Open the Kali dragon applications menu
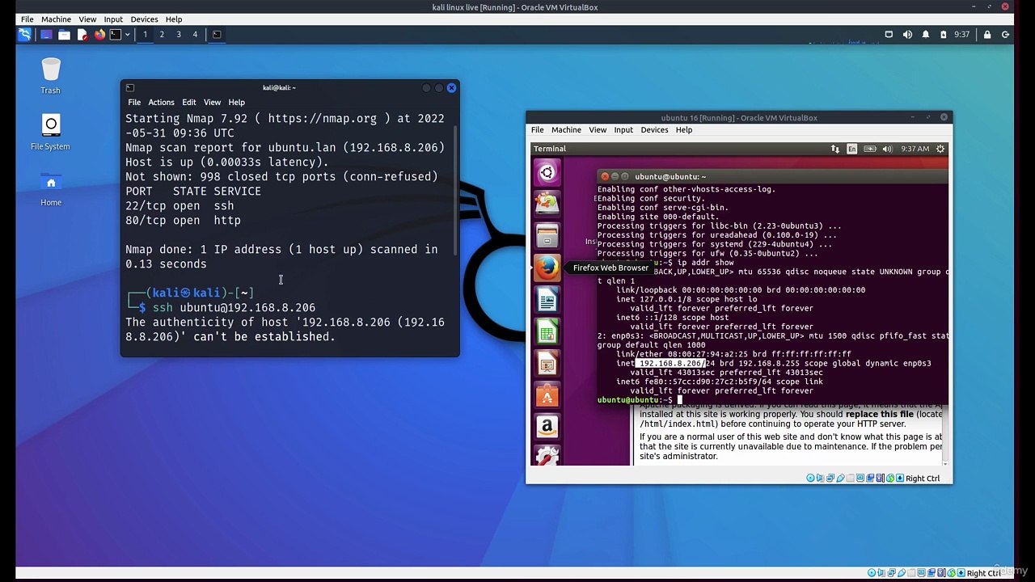Image resolution: width=1035 pixels, height=582 pixels. click(x=25, y=34)
